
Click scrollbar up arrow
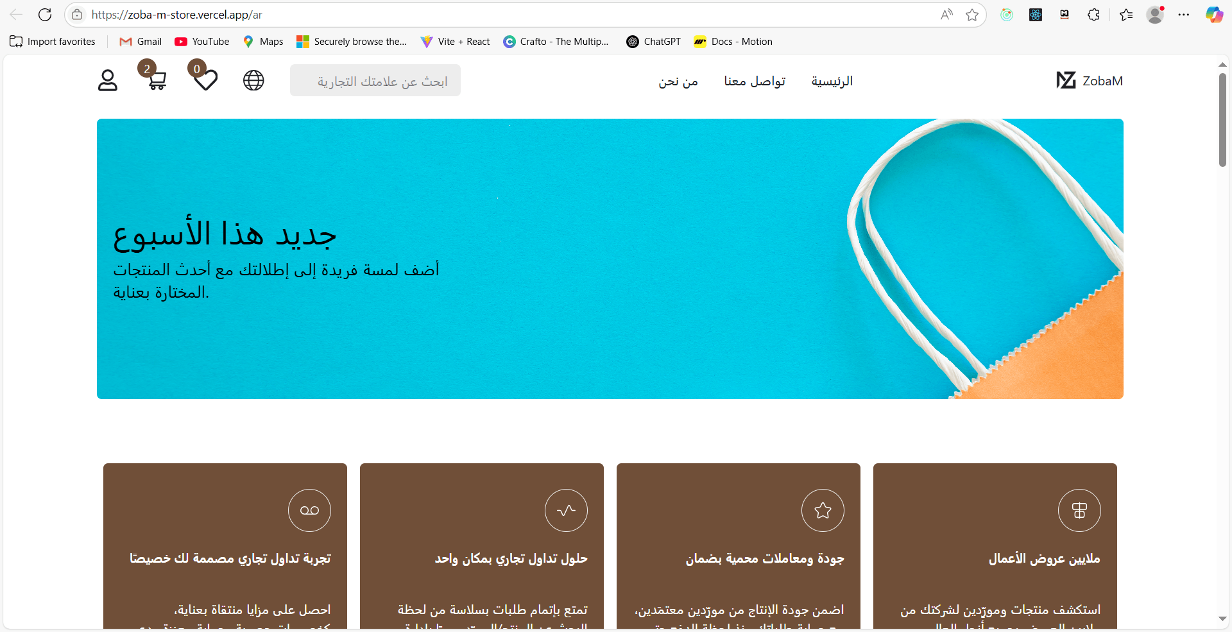pyautogui.click(x=1222, y=64)
